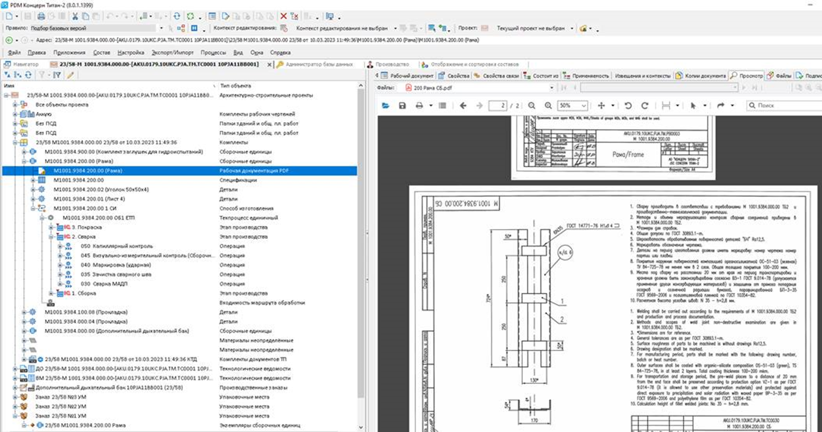Viewport: 822px width, 432px height.
Task: Save the PDF using floppy disk icon
Action: pos(402,106)
